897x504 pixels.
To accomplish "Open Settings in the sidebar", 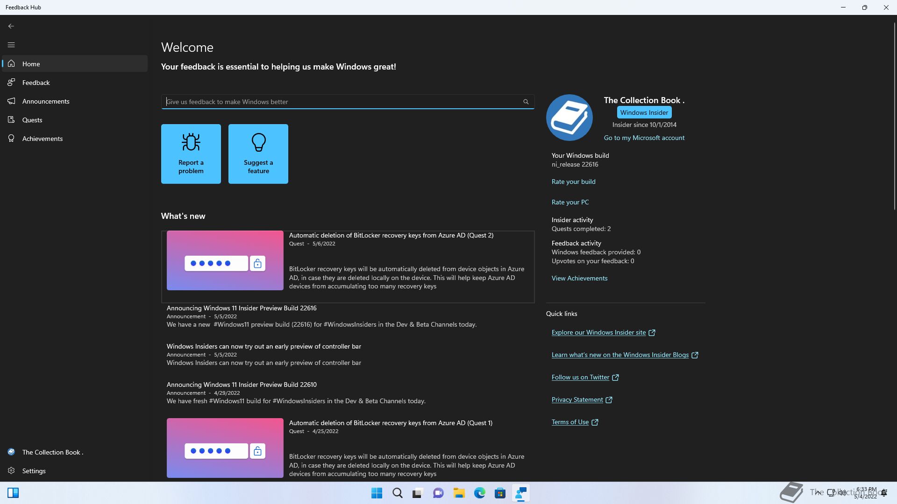I will [75, 471].
